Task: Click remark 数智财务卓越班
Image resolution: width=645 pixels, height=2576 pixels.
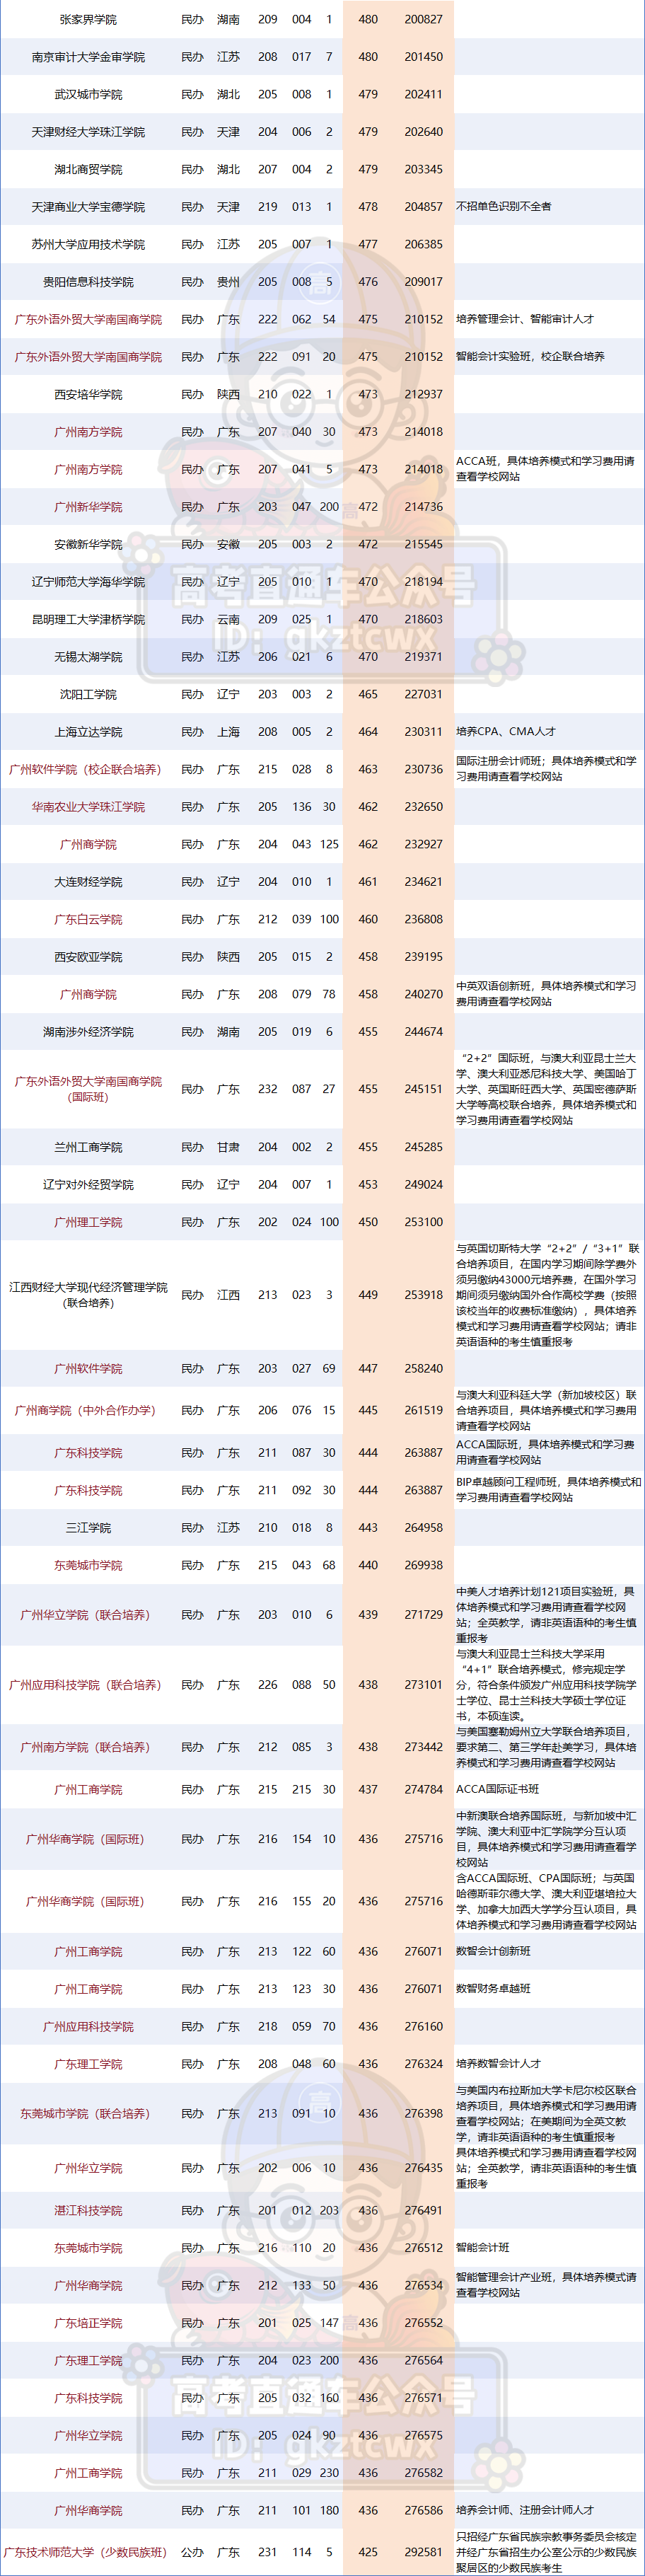Action: click(x=494, y=1989)
